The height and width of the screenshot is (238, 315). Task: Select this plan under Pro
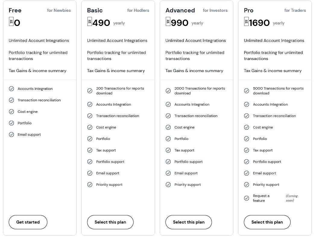(x=267, y=222)
